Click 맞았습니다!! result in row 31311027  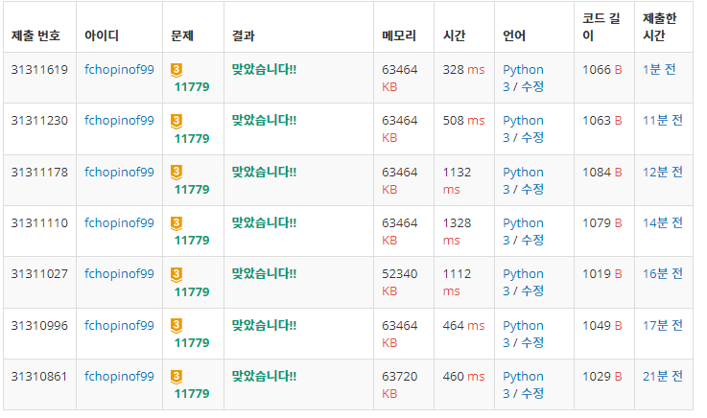pyautogui.click(x=264, y=273)
